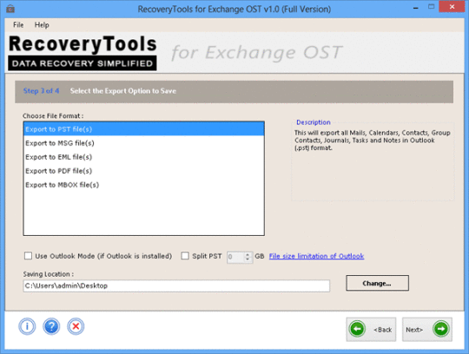Increase Split PST size with up arrow

pyautogui.click(x=248, y=254)
